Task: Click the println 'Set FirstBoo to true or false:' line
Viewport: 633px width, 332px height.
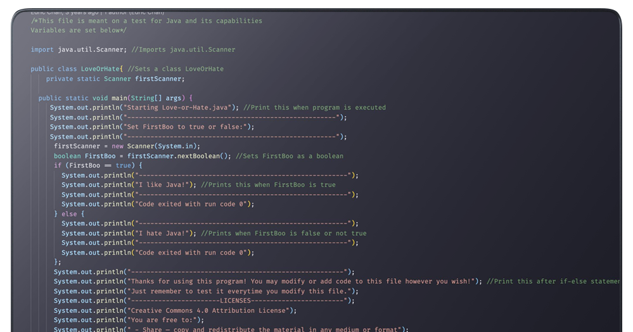Action: (x=152, y=127)
